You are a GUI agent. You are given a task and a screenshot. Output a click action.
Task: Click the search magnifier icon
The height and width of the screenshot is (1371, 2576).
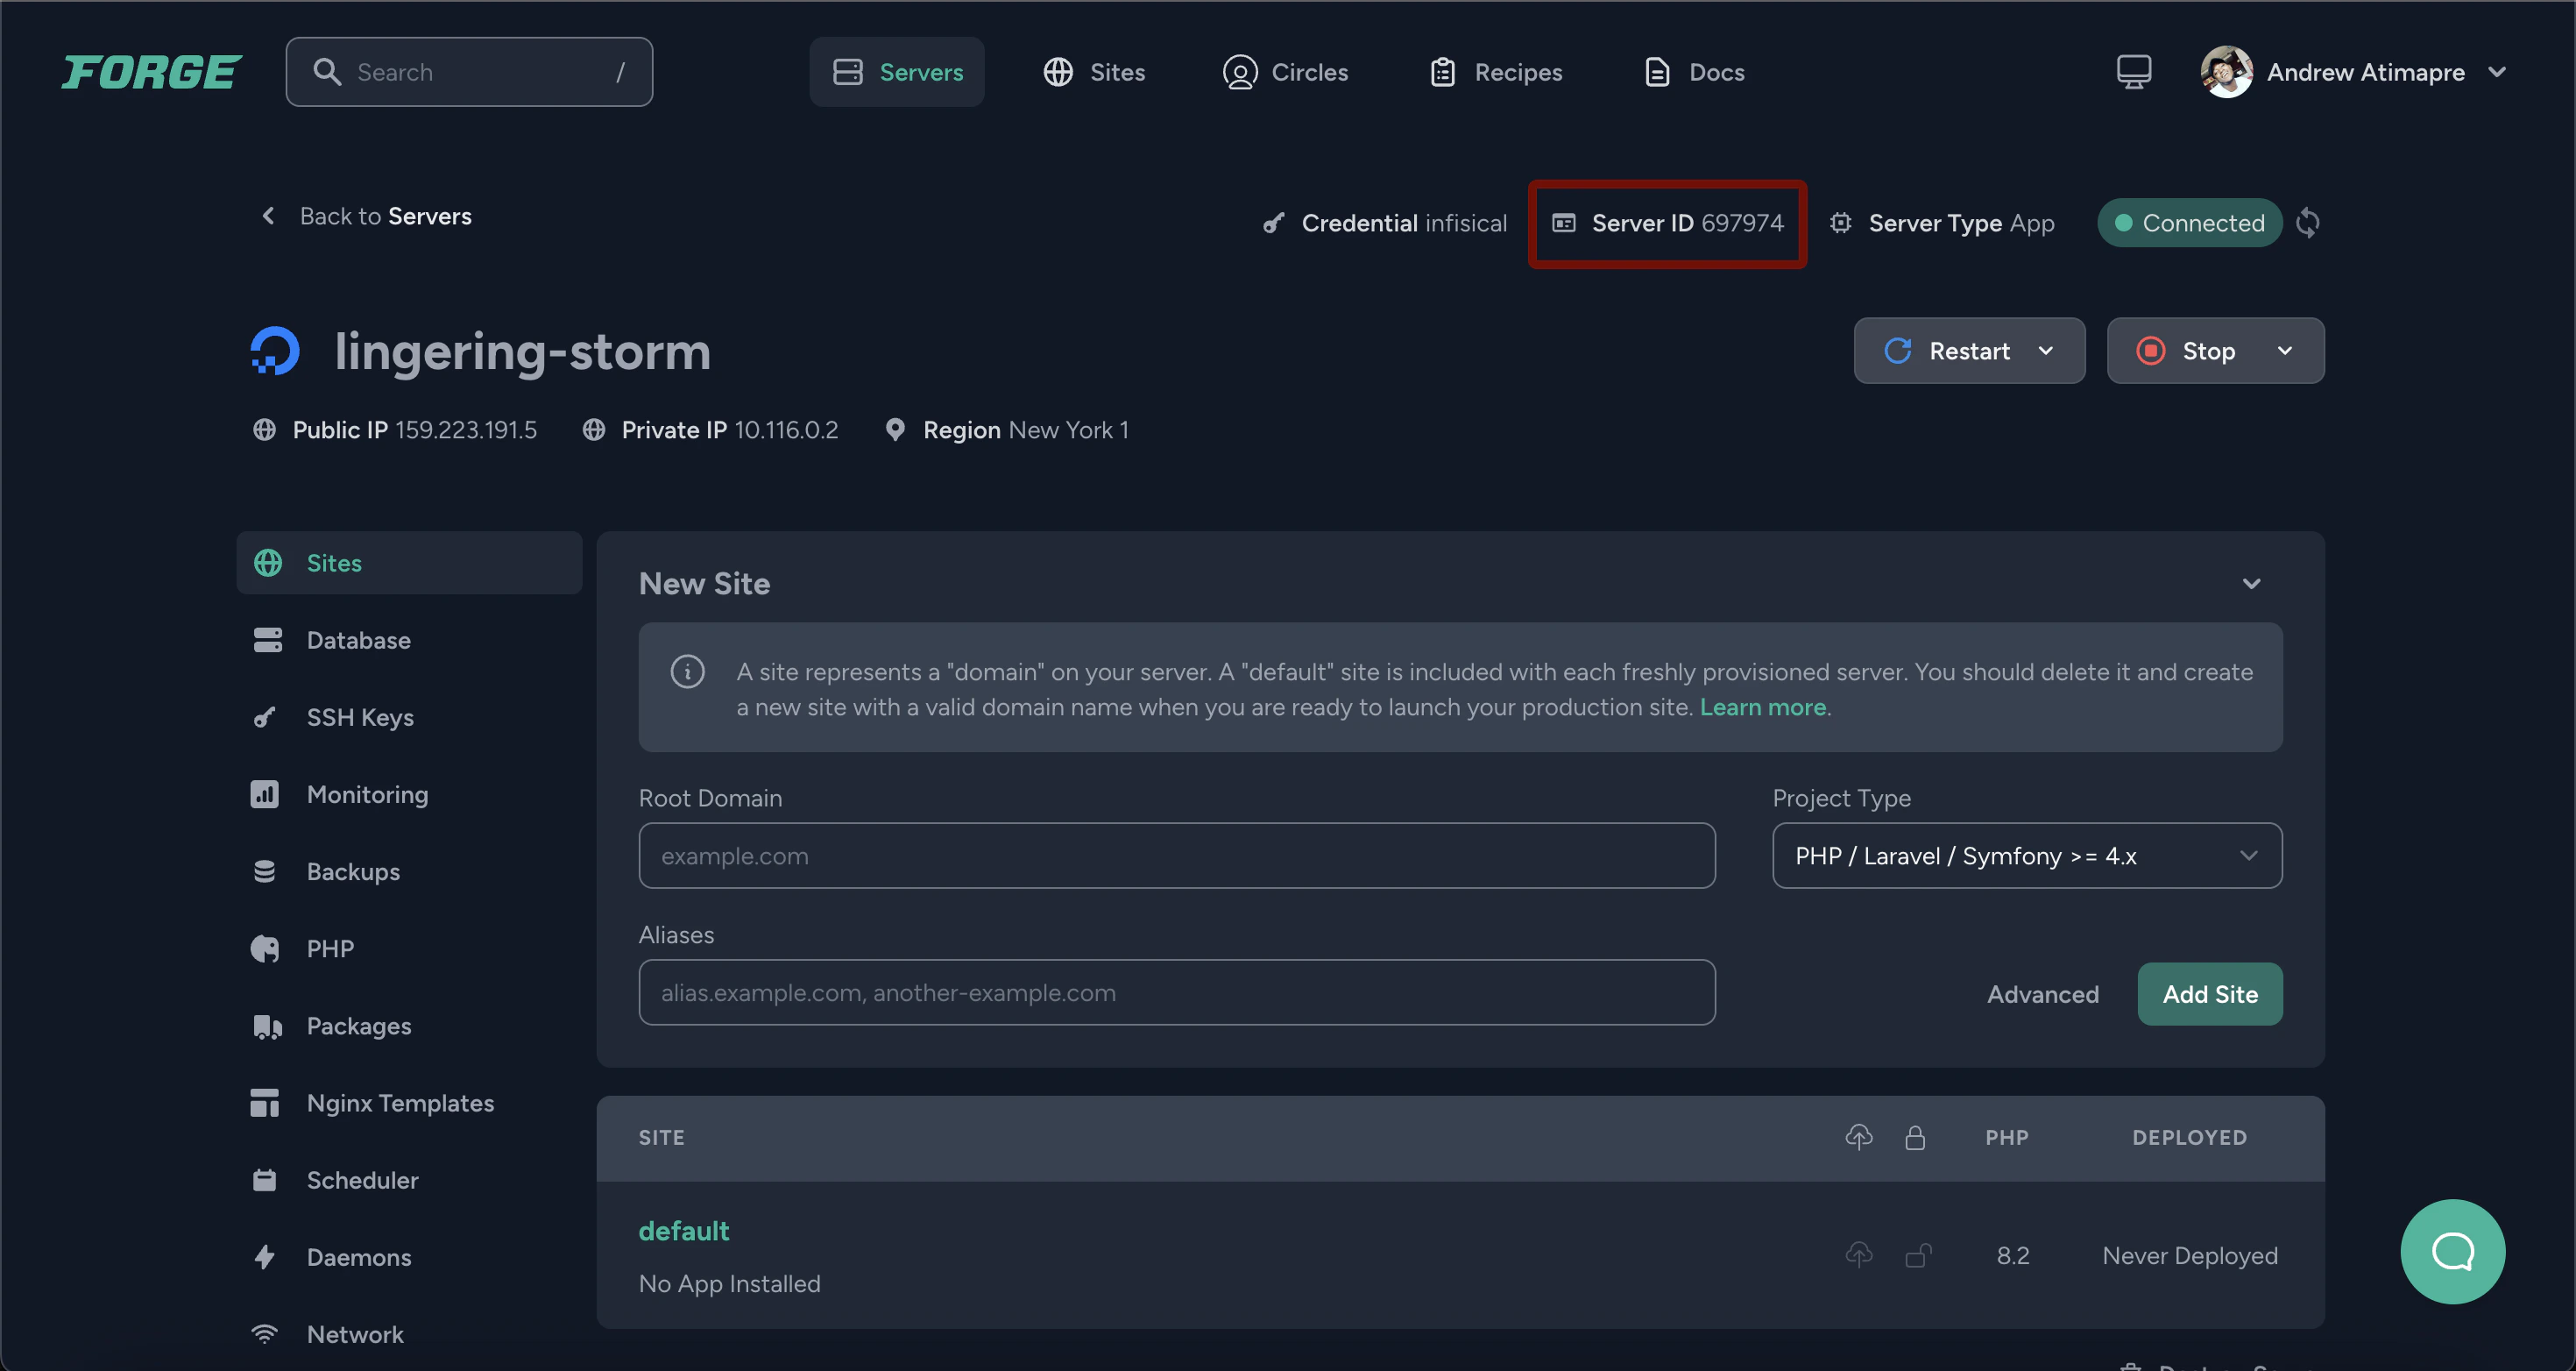pyautogui.click(x=327, y=72)
